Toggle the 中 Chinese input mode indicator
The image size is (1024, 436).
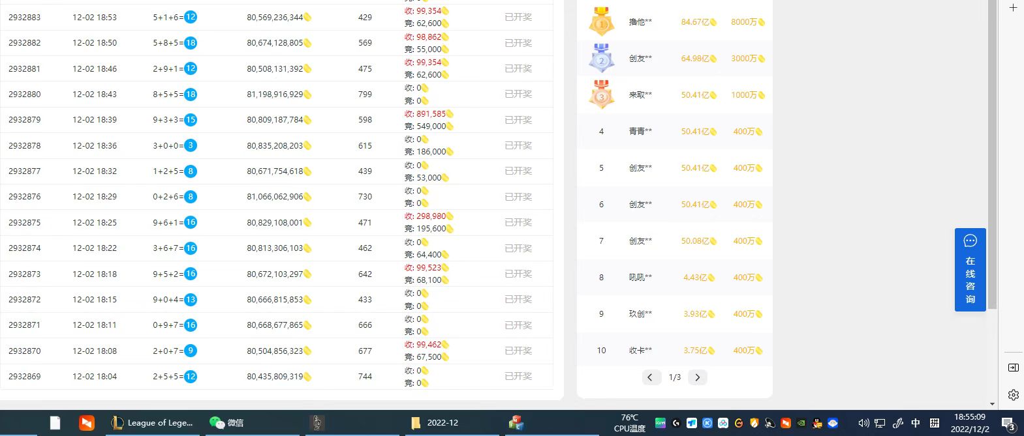[x=916, y=423]
